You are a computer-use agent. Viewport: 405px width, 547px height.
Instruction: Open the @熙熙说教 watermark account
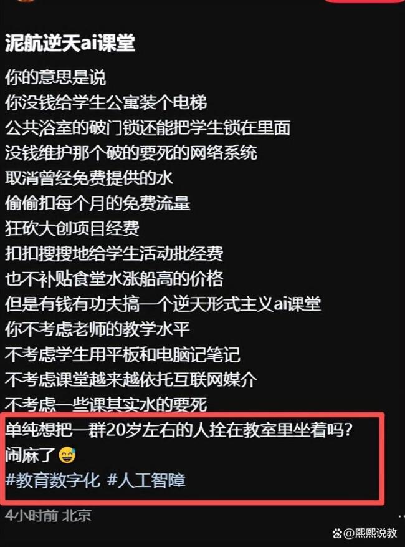pyautogui.click(x=370, y=533)
